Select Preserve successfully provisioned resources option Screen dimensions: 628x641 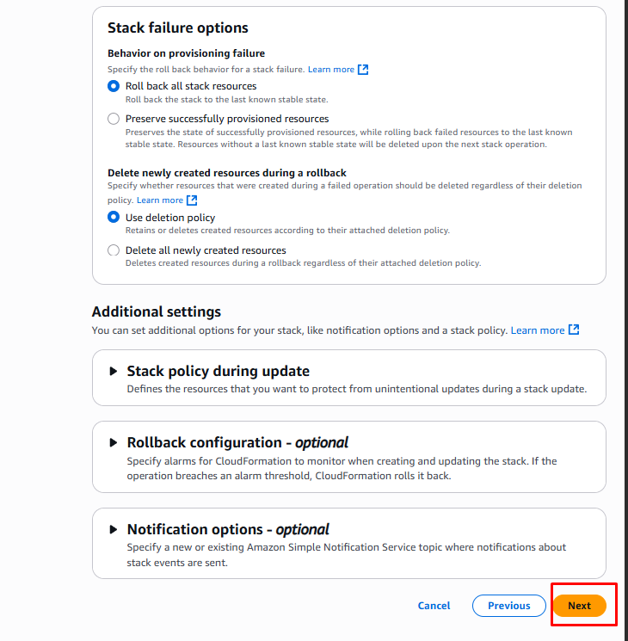click(114, 119)
